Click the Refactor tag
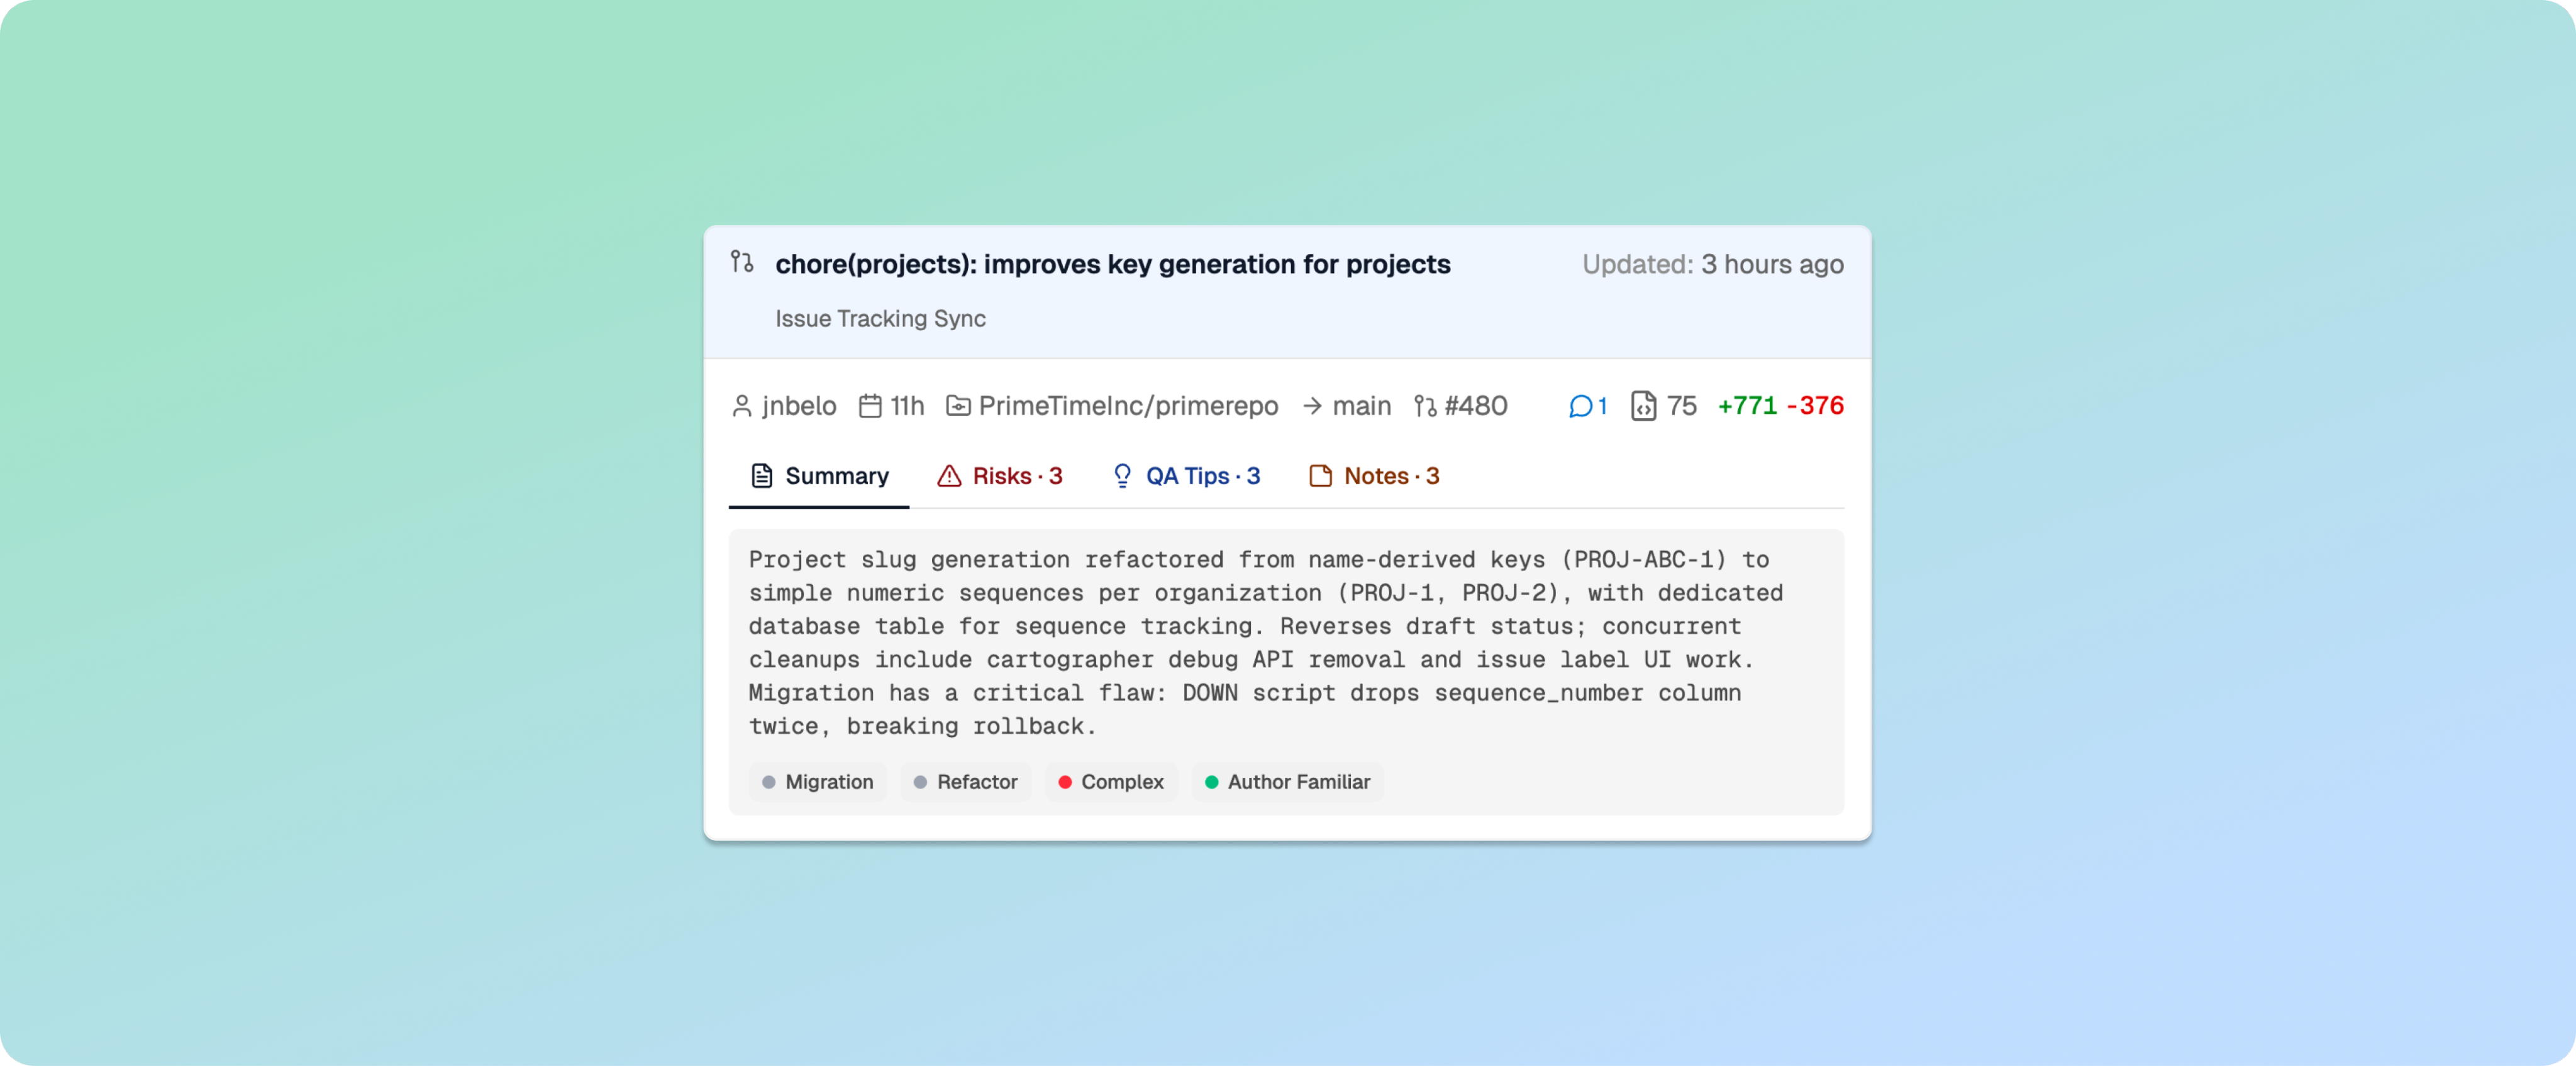The width and height of the screenshot is (2576, 1066). [x=965, y=782]
